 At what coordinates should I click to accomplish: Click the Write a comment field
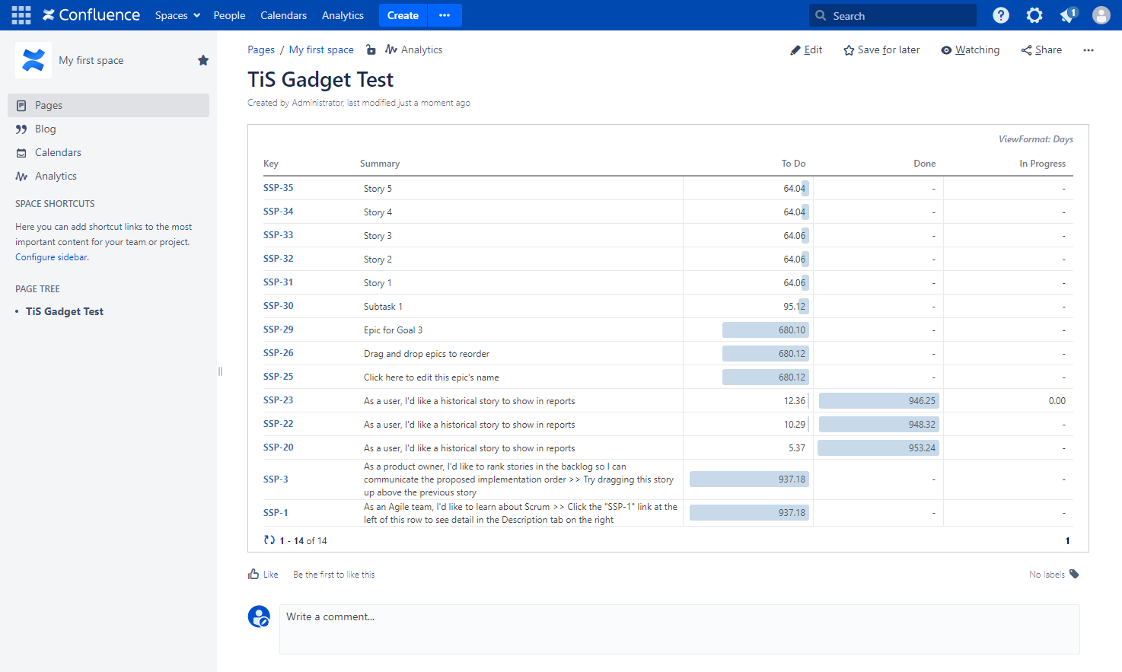(679, 629)
